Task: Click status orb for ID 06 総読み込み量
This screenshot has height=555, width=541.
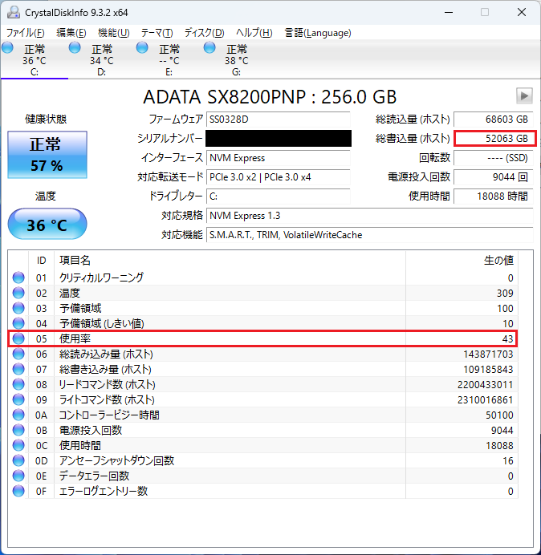Action: coord(18,354)
